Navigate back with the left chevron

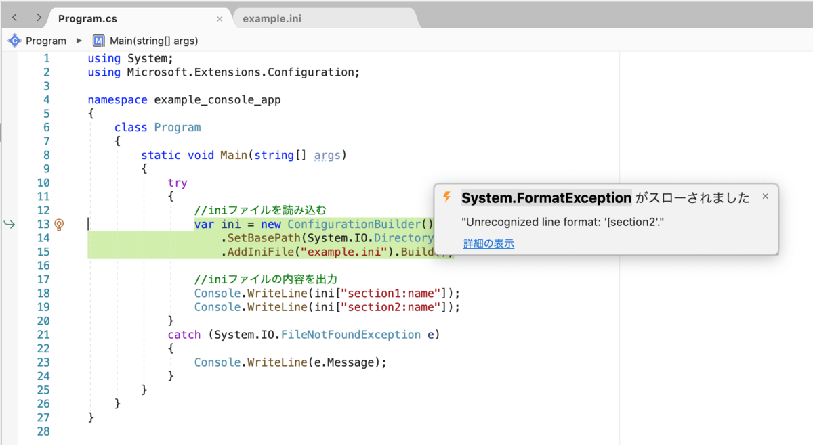tap(14, 17)
